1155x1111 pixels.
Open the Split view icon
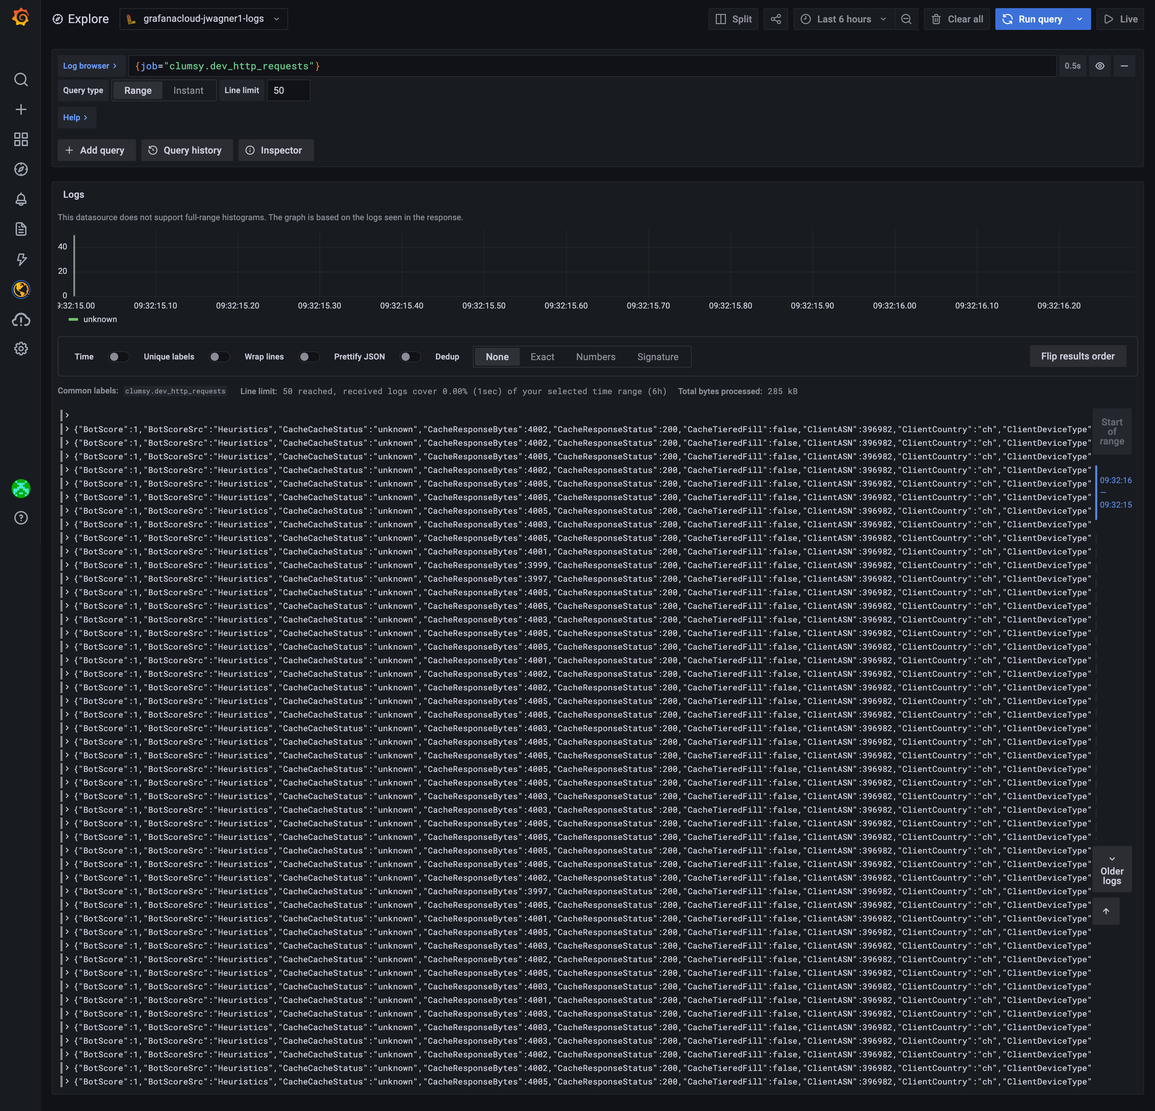(732, 19)
